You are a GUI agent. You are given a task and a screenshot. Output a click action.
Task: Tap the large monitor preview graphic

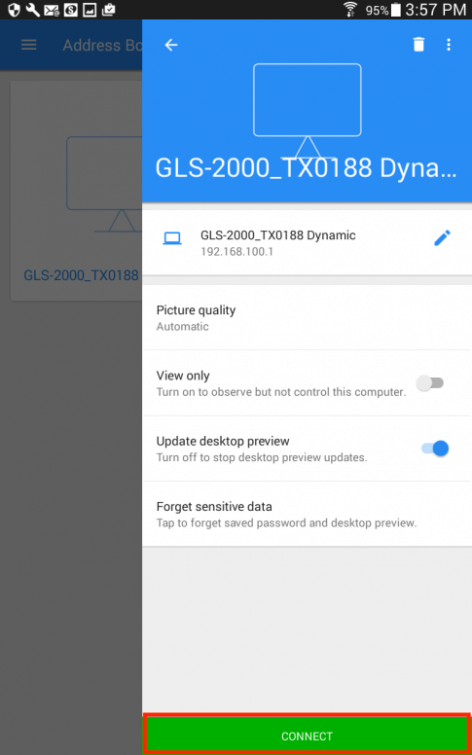coord(308,111)
